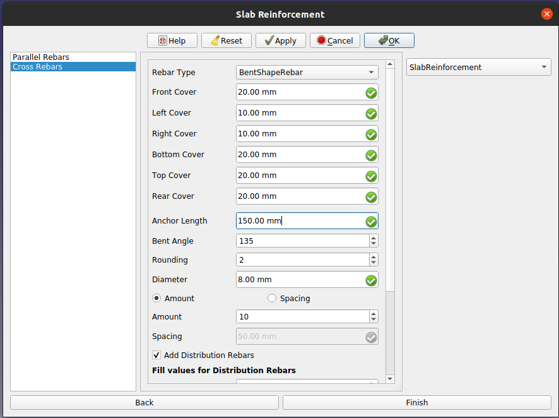Select the Amount radio button
The image size is (559, 418).
[156, 298]
